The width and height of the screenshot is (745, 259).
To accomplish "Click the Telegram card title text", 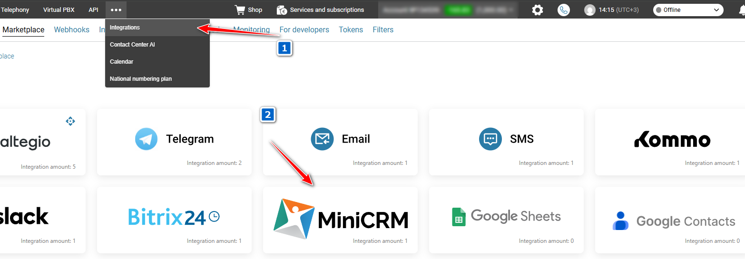I will (x=190, y=139).
